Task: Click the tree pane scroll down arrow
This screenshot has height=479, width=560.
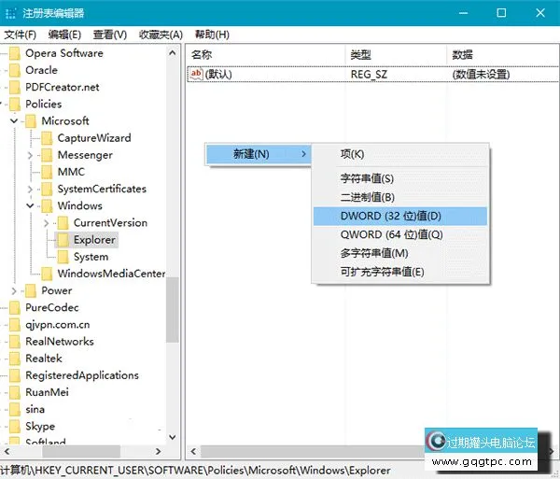Action: click(172, 437)
